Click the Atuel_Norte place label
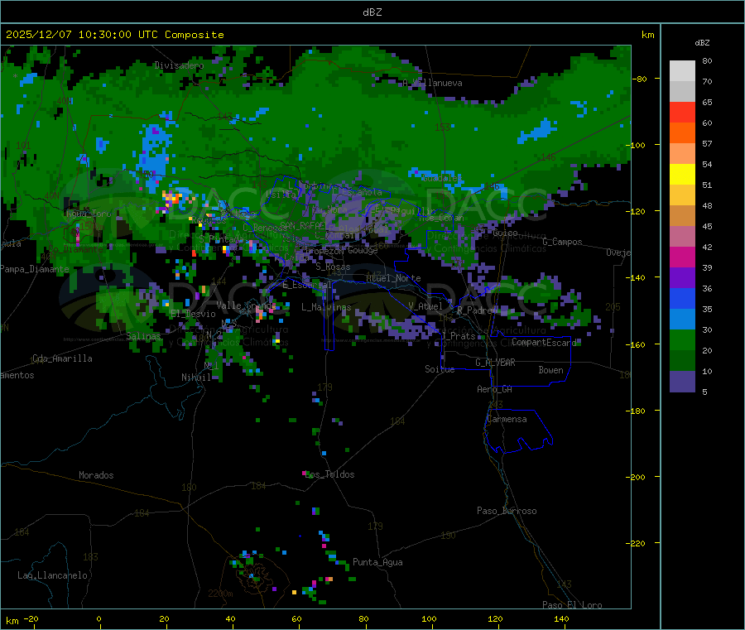The height and width of the screenshot is (630, 745). point(393,278)
